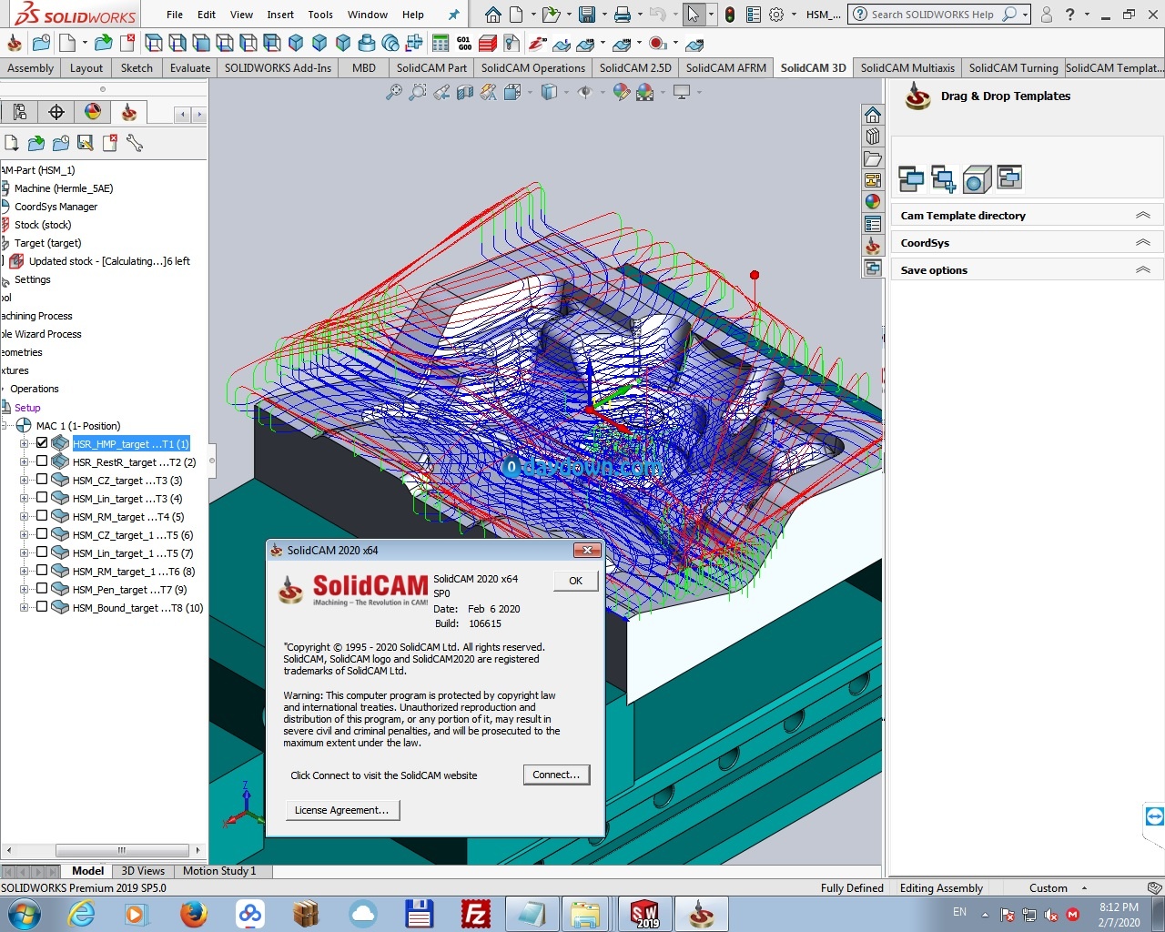Open the Edit Appearance color ball icon
The image size is (1165, 932).
(x=622, y=92)
